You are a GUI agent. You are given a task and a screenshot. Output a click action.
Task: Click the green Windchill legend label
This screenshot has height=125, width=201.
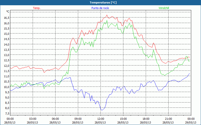coord(164,8)
